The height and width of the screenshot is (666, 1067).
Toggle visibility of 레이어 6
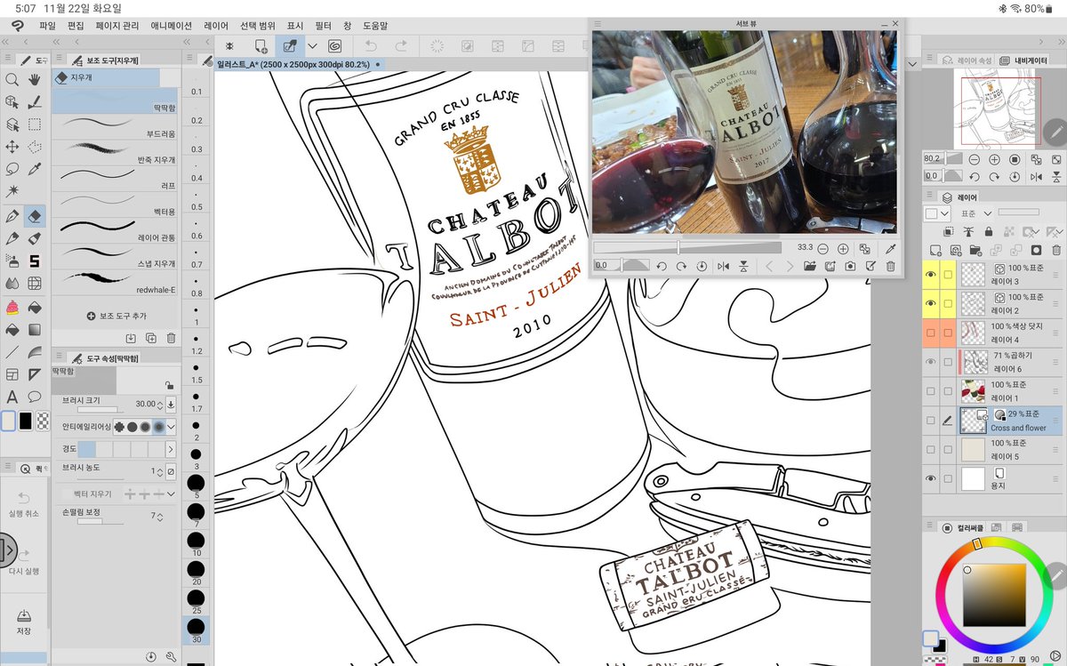tap(931, 362)
